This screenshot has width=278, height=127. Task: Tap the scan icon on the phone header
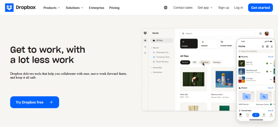click(267, 46)
